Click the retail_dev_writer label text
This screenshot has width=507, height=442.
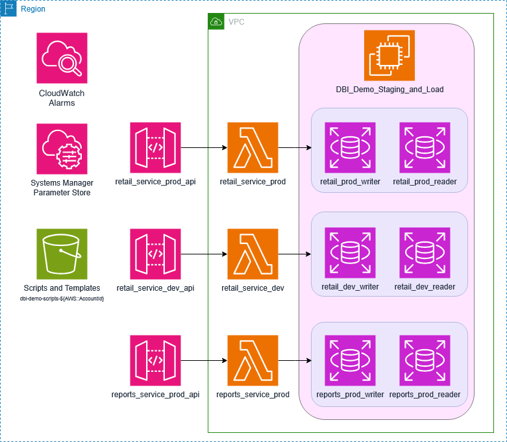click(350, 287)
